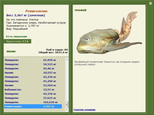
Task: Click the Общий вес: 3637,4 кг total
Action: pyautogui.click(x=53, y=52)
